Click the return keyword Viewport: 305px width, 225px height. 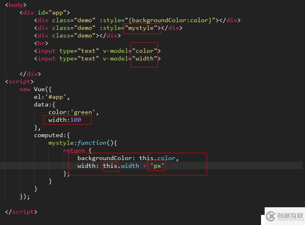74,150
